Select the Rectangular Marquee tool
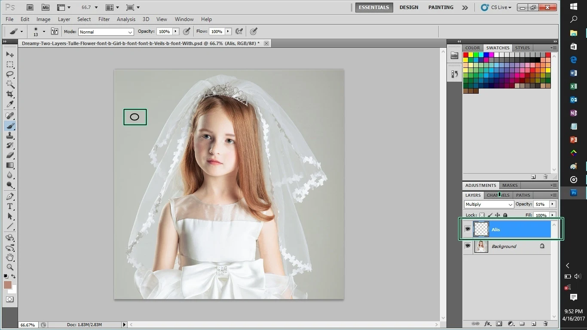 (10, 64)
